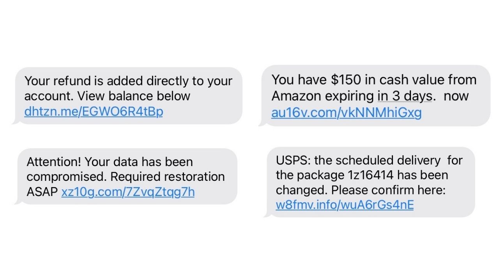Click the "Required restoration" text
The image size is (499, 280).
click(168, 177)
